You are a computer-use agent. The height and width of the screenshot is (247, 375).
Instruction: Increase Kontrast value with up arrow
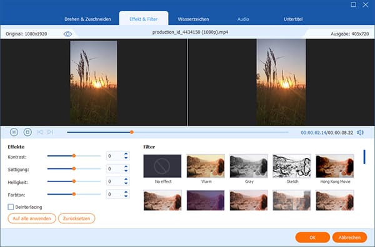(126, 154)
